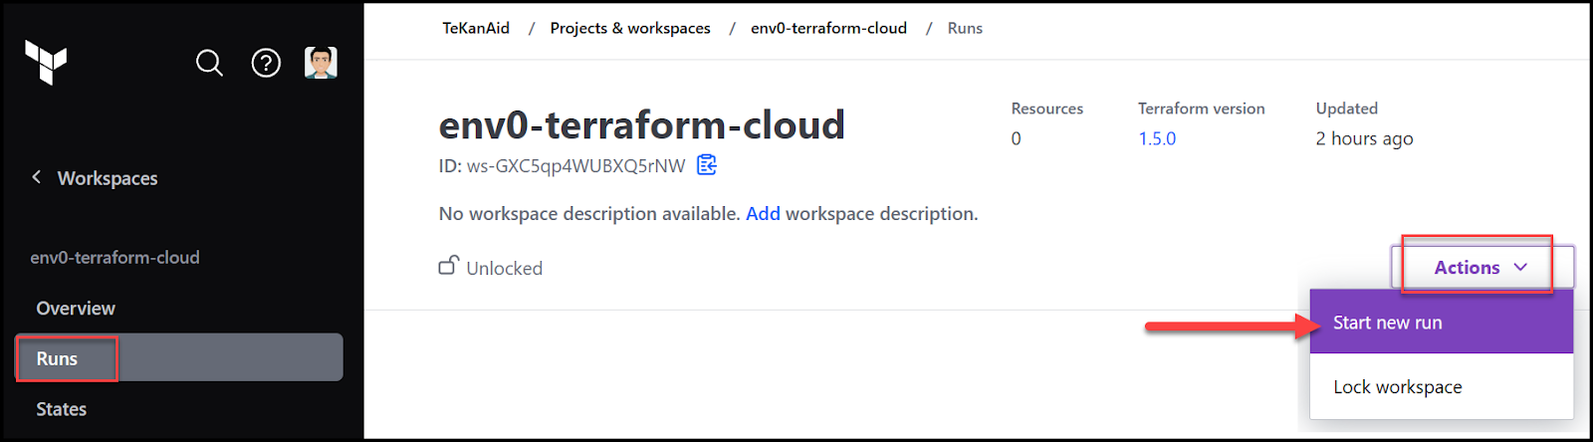Click the env0-terraform-cloud sidebar label
Viewport: 1593px width, 442px height.
[114, 258]
